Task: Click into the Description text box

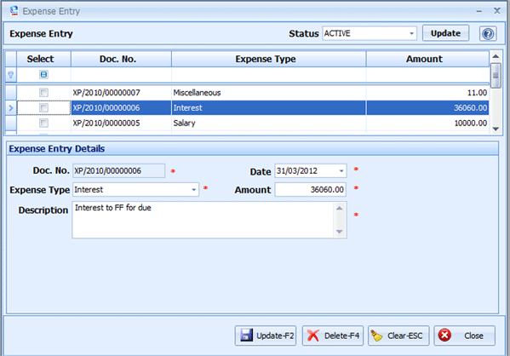Action: (204, 220)
